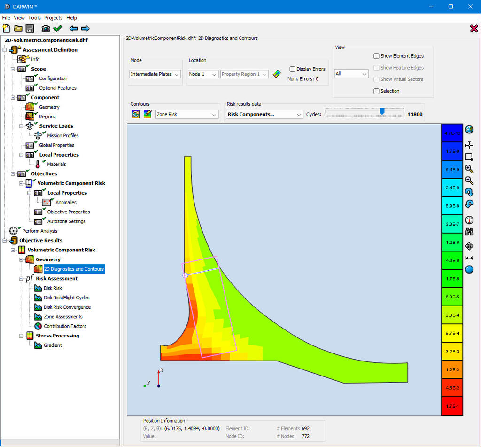The width and height of the screenshot is (481, 447).
Task: Open the Mode dropdown showing Intermediate Plates
Action: tap(155, 74)
